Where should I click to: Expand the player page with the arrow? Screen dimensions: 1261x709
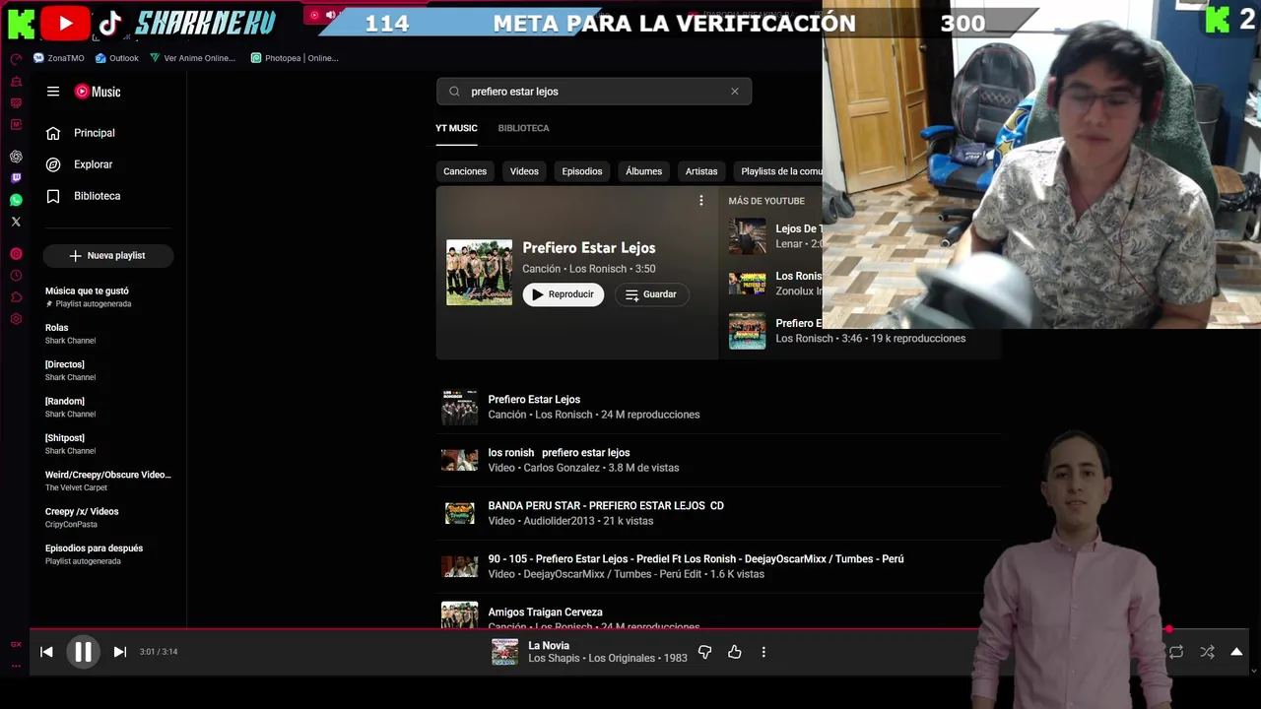pyautogui.click(x=1236, y=652)
